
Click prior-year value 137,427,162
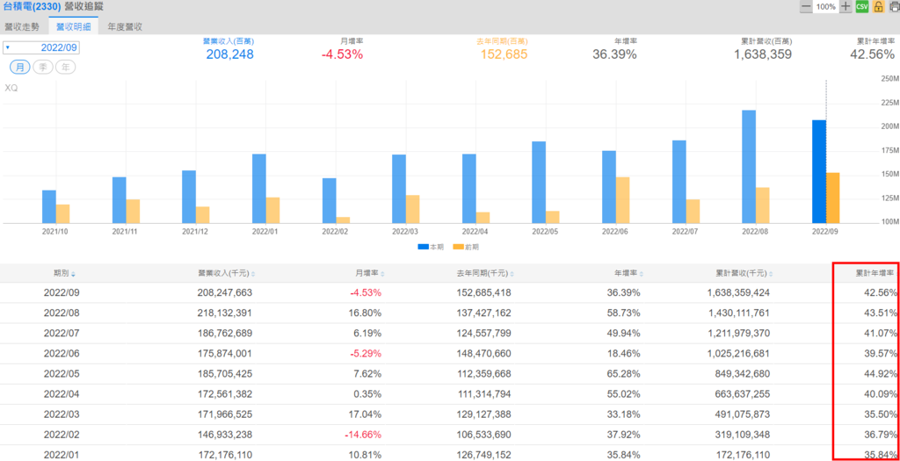click(483, 313)
